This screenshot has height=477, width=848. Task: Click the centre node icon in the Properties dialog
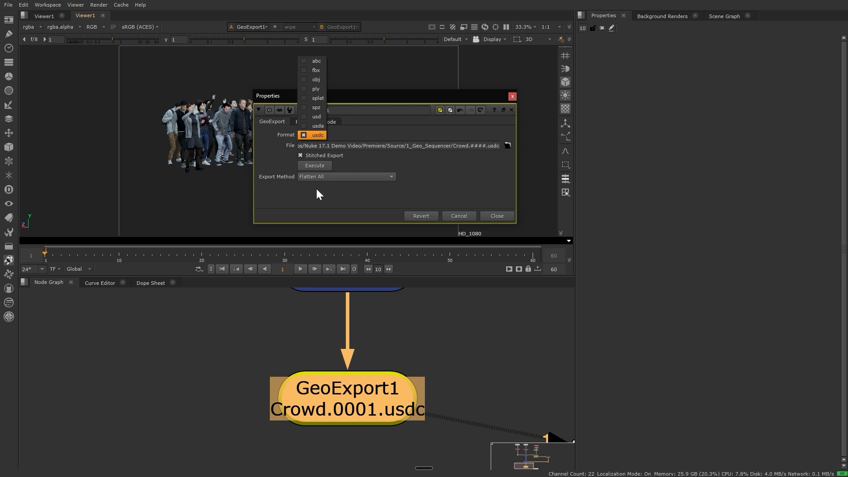269,110
